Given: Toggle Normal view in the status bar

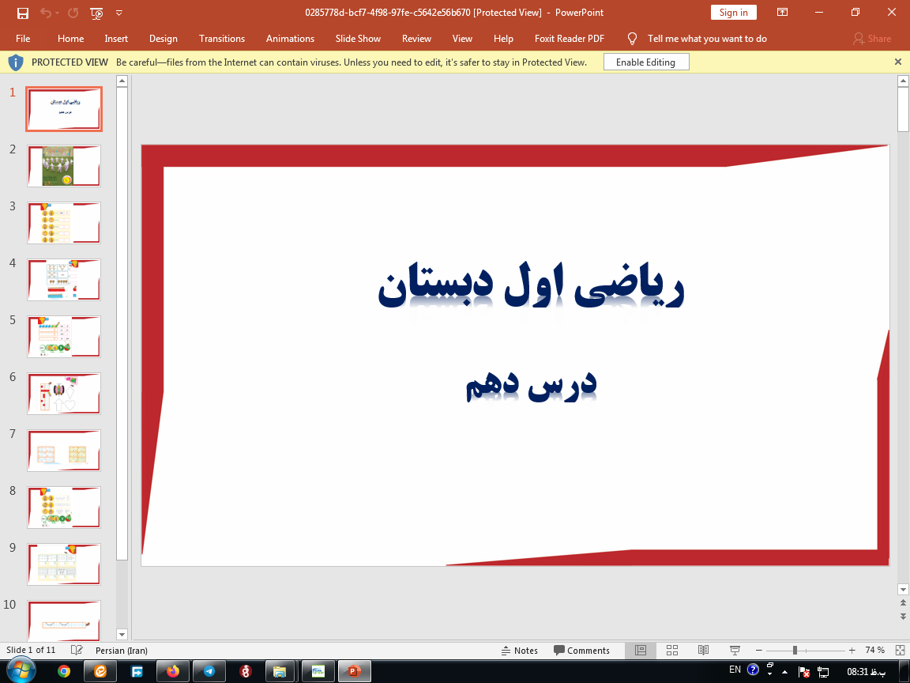Looking at the screenshot, I should (640, 650).
